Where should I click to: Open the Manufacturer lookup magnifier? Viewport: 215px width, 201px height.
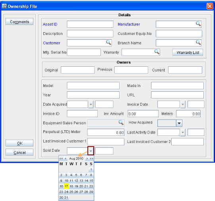point(198,24)
